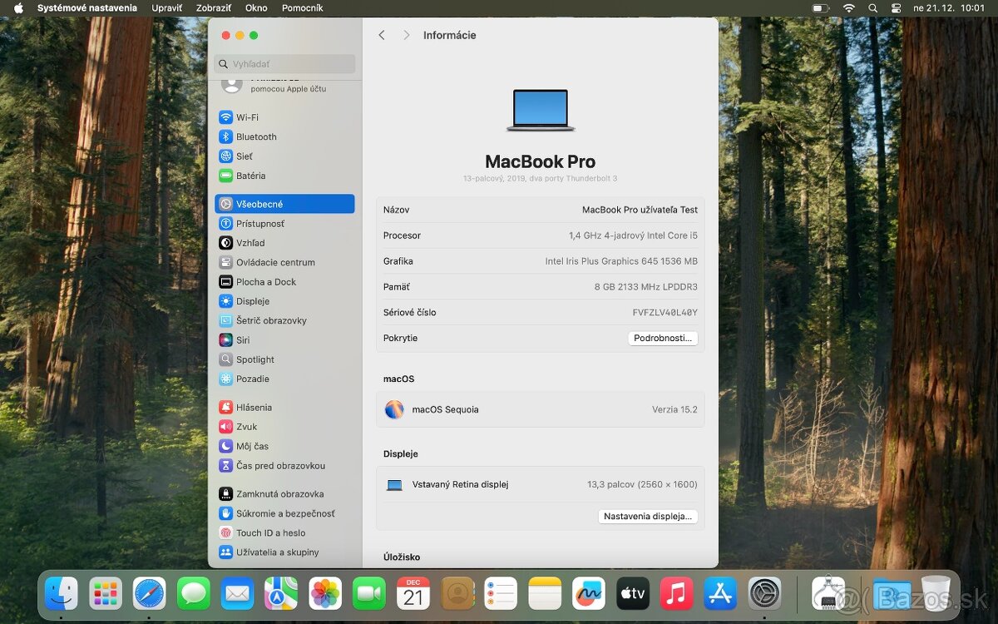The image size is (998, 624).
Task: Open Nastavenia displeja
Action: pyautogui.click(x=648, y=516)
